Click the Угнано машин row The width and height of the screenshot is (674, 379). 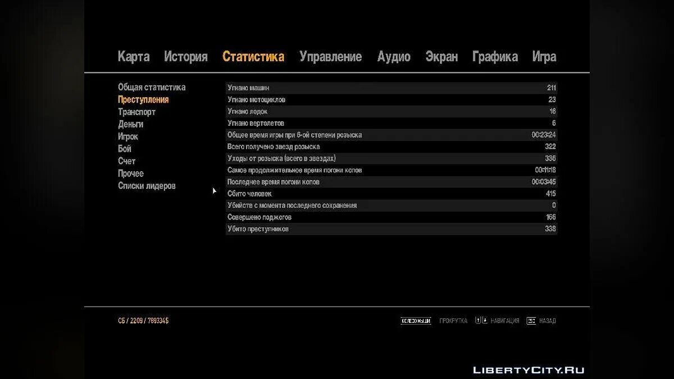(x=391, y=88)
